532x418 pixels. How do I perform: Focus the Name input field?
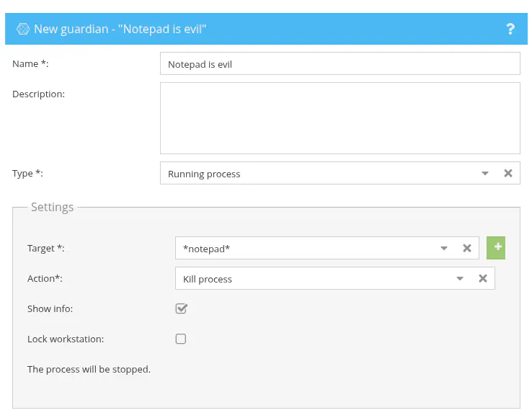pyautogui.click(x=340, y=63)
